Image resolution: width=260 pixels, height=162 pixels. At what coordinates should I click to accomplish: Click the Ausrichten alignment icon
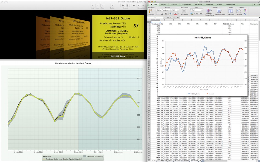[184, 11]
